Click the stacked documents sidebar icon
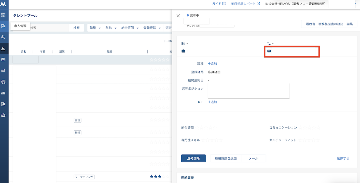 click(x=3, y=82)
